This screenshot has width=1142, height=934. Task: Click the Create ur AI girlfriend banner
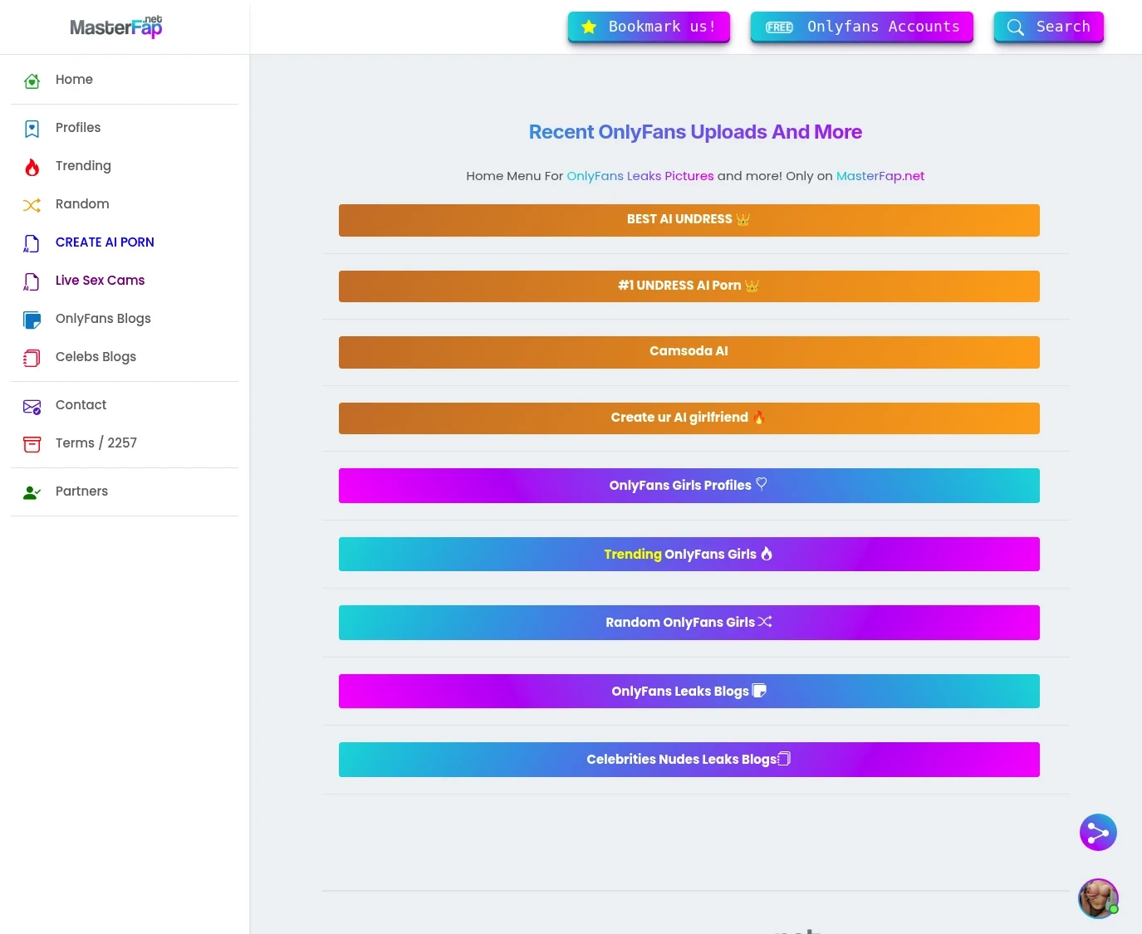point(689,418)
